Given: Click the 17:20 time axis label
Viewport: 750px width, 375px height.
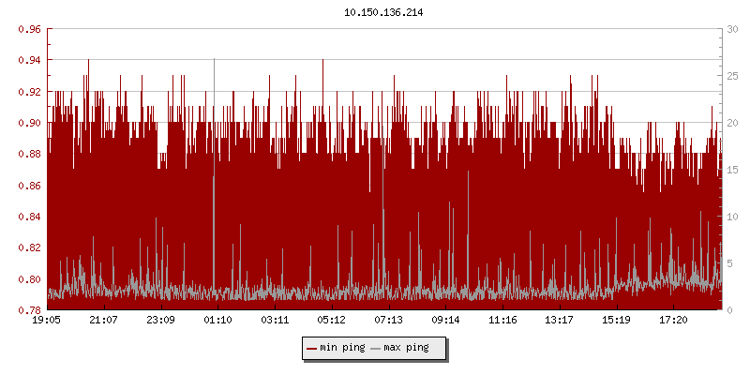Looking at the screenshot, I should (673, 321).
